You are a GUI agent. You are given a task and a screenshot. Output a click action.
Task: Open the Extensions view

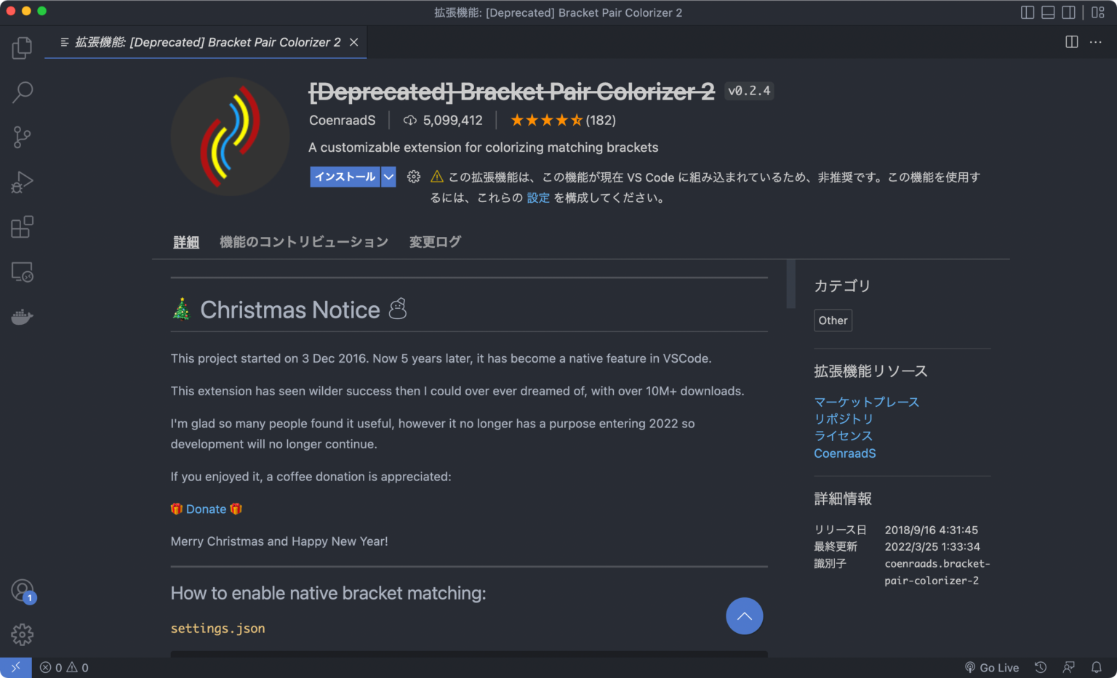pos(22,227)
